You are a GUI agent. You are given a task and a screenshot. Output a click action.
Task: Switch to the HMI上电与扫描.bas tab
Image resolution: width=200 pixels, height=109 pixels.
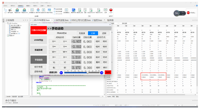[80, 20]
